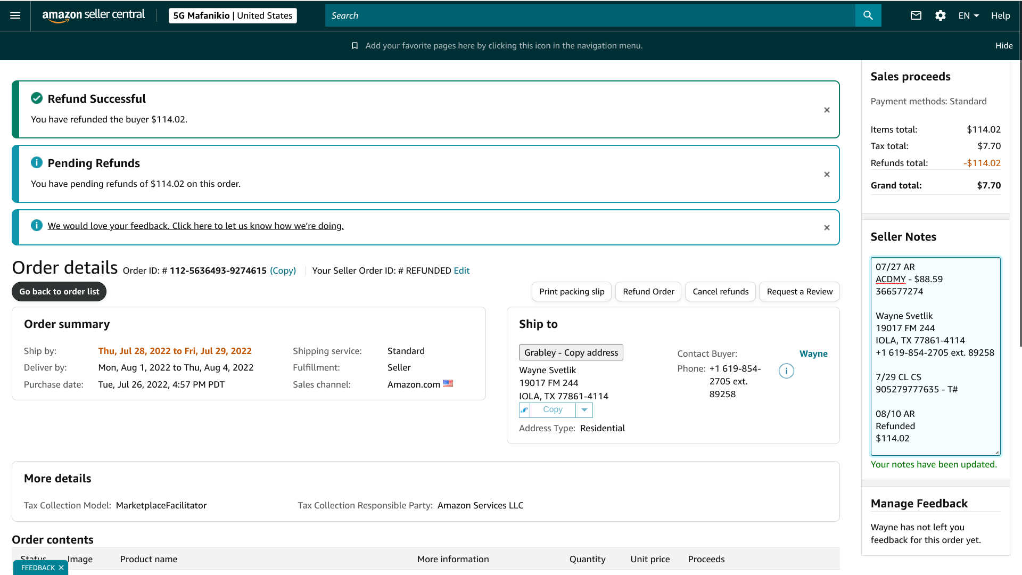
Task: Open buyer Wayne contact link
Action: click(x=813, y=354)
